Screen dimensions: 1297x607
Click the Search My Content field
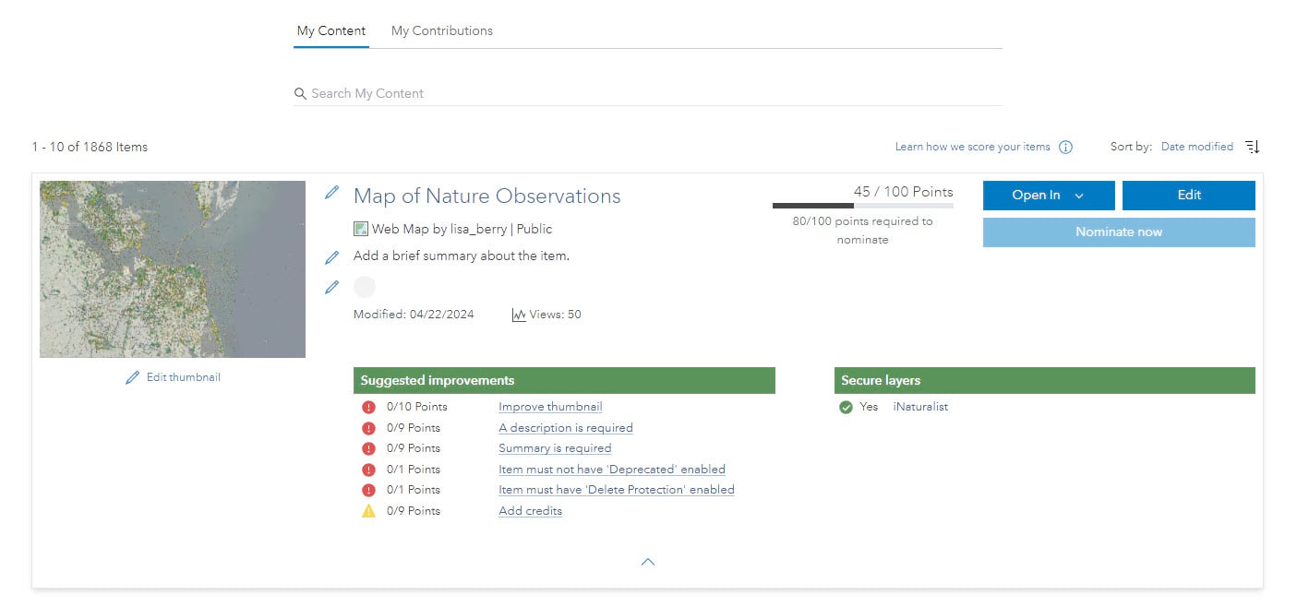[646, 93]
